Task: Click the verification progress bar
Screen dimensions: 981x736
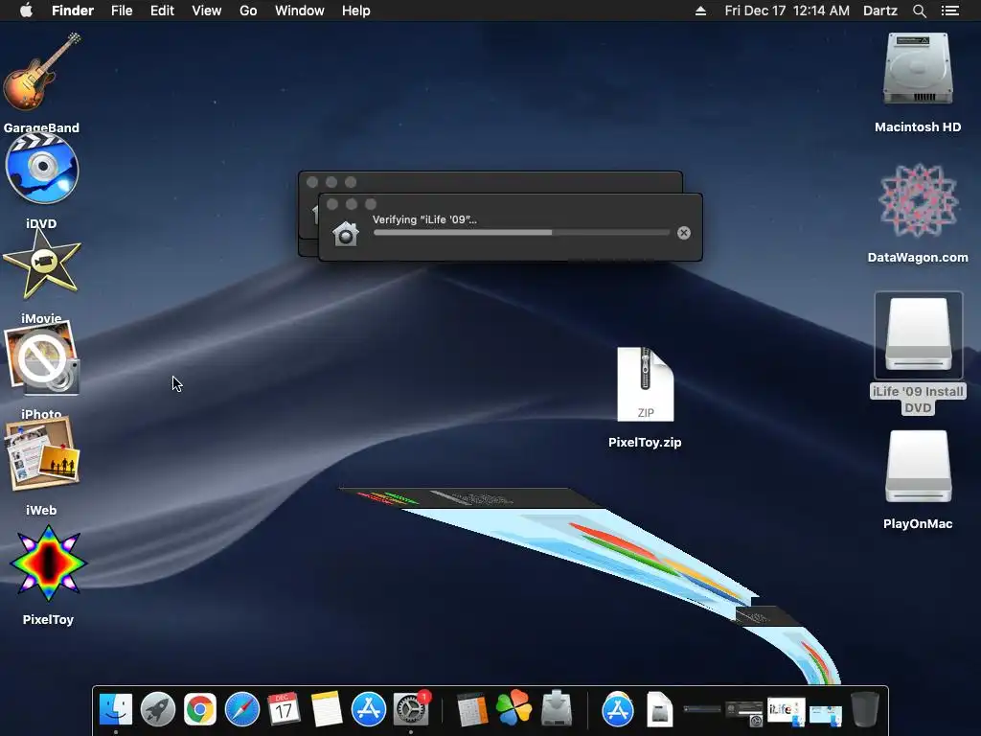Action: click(521, 233)
